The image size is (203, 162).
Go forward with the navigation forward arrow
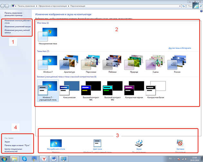[x=7, y=6]
